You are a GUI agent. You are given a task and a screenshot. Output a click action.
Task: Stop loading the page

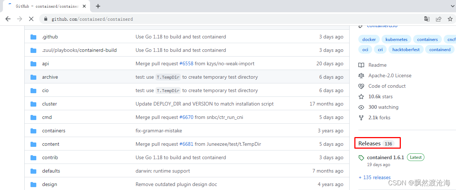[x=31, y=19]
